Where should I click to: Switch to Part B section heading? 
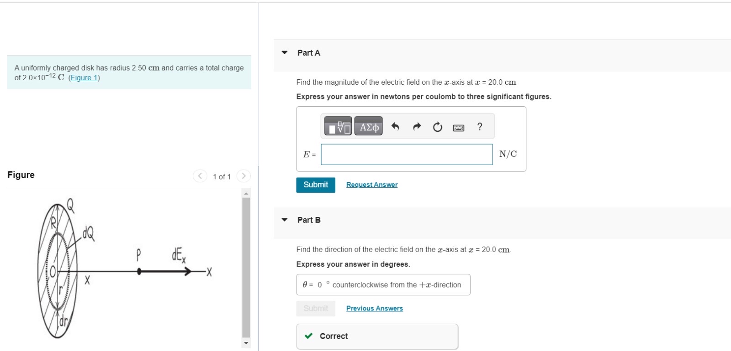(x=308, y=220)
